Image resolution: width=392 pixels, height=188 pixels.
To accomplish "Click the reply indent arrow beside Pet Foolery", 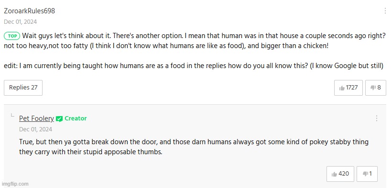I will 12,115.
